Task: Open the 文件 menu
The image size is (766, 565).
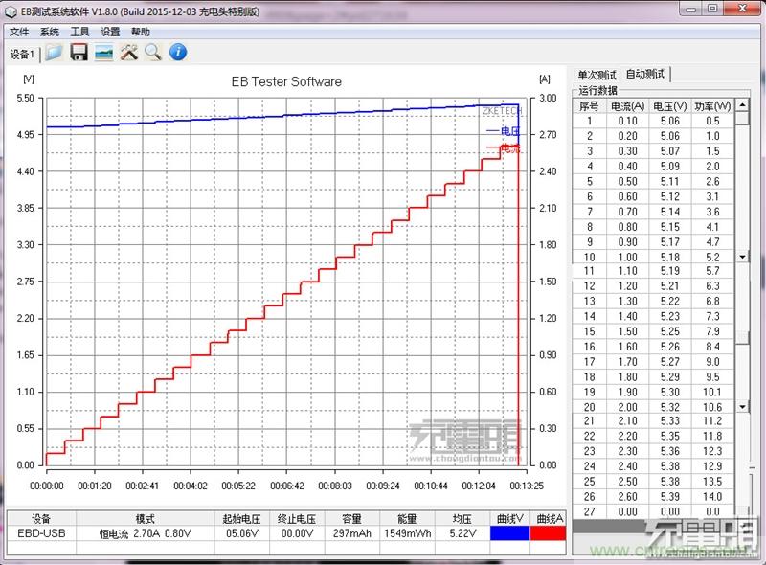Action: point(20,32)
